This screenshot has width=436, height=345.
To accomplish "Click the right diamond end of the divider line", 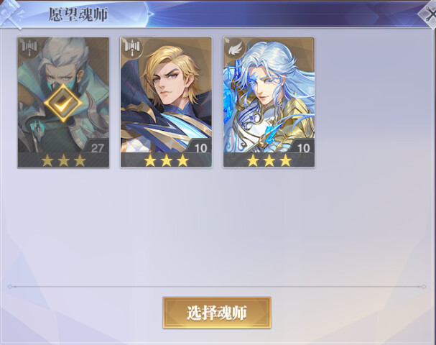I will [x=423, y=286].
